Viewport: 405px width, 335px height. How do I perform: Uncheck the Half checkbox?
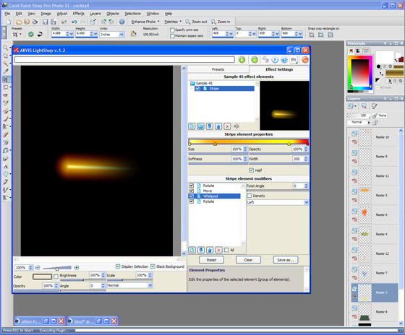click(x=252, y=170)
